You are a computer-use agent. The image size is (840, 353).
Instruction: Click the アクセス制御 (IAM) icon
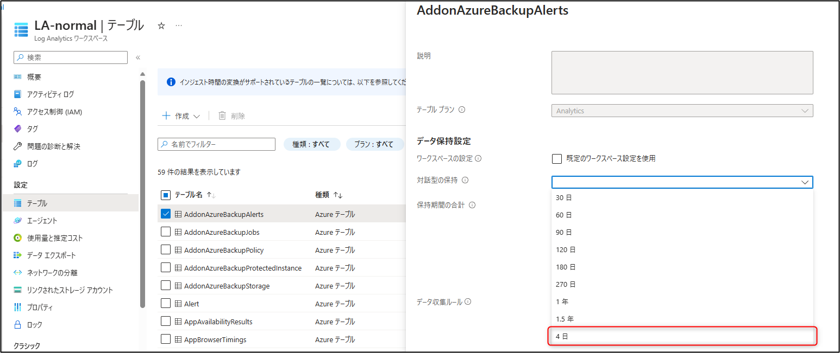coord(18,112)
